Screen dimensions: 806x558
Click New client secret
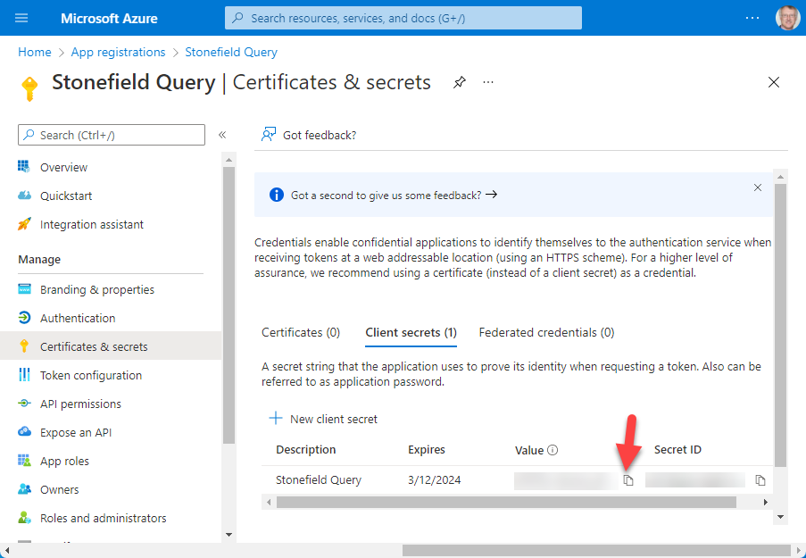pos(323,419)
